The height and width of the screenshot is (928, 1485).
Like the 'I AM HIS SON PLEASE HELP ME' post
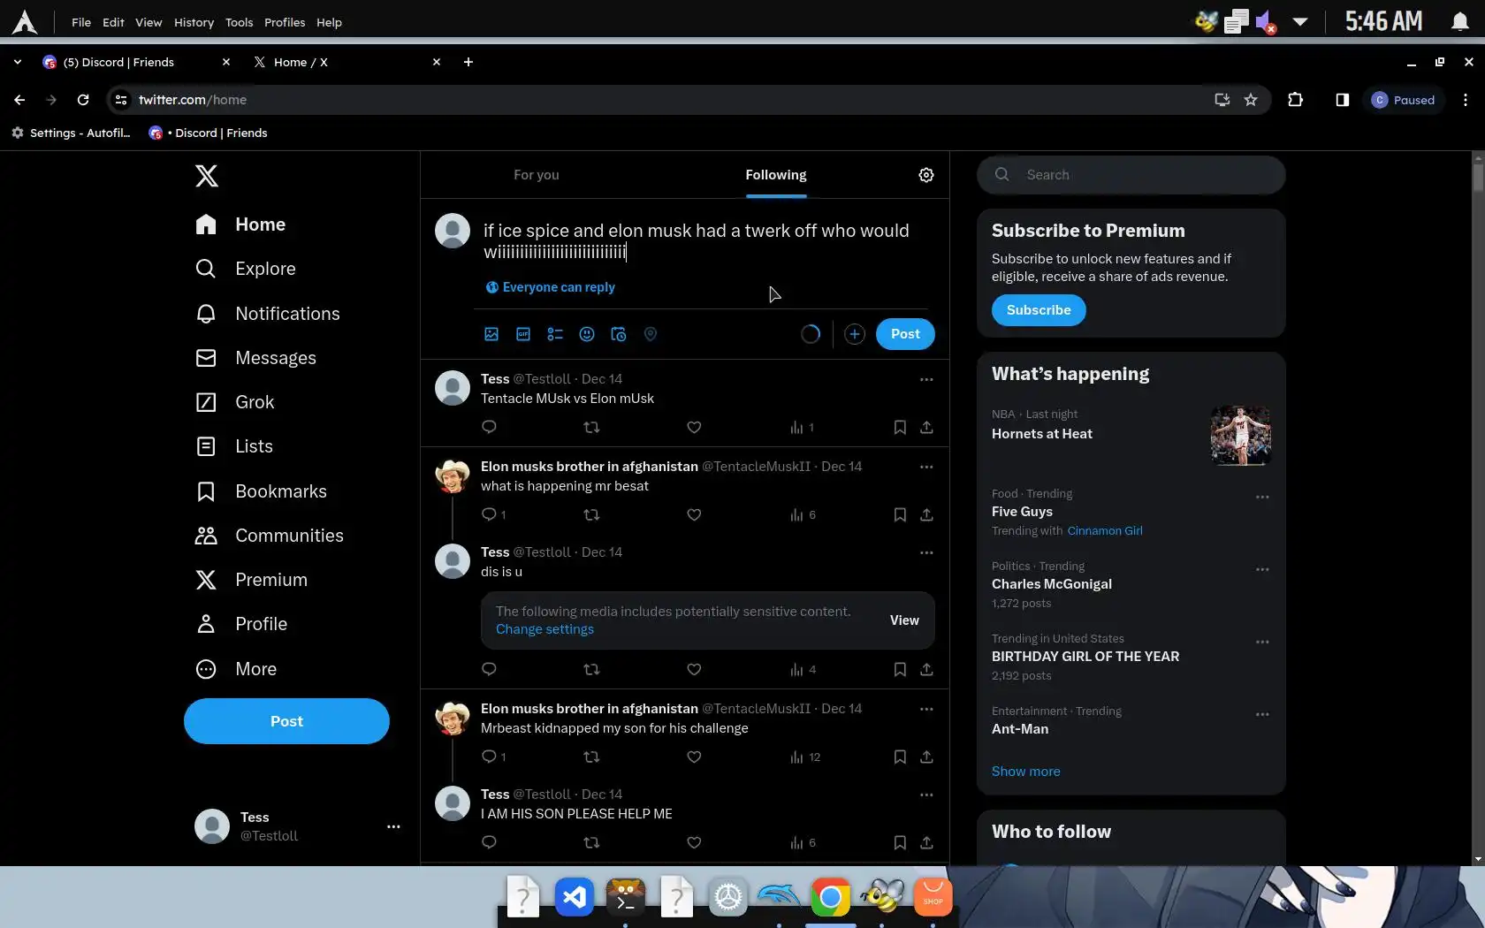(694, 842)
